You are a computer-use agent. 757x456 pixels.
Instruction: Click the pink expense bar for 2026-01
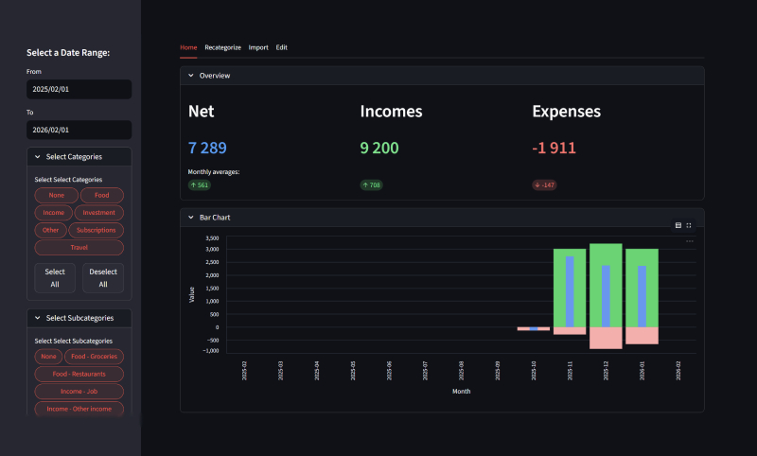pos(642,336)
